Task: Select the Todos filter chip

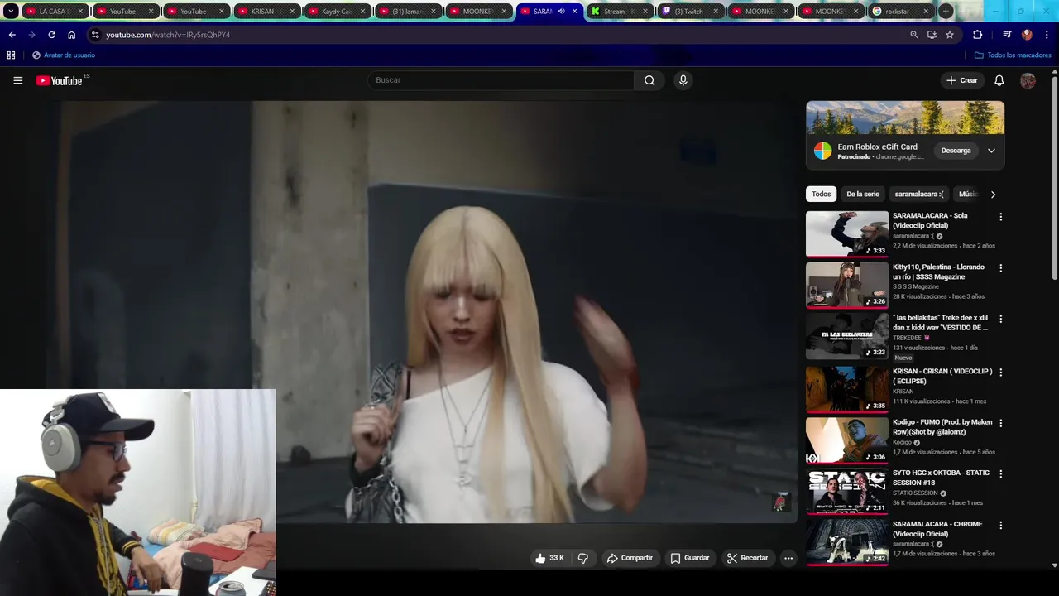Action: (822, 195)
